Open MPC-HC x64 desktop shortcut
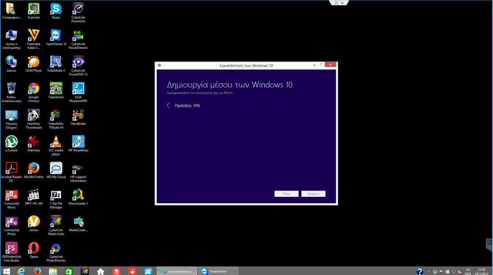Viewport: 493px width, 275px height. (34, 197)
